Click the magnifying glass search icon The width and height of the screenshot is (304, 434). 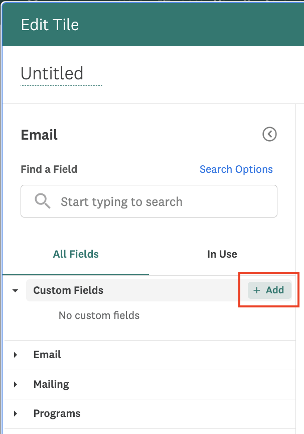tap(43, 201)
